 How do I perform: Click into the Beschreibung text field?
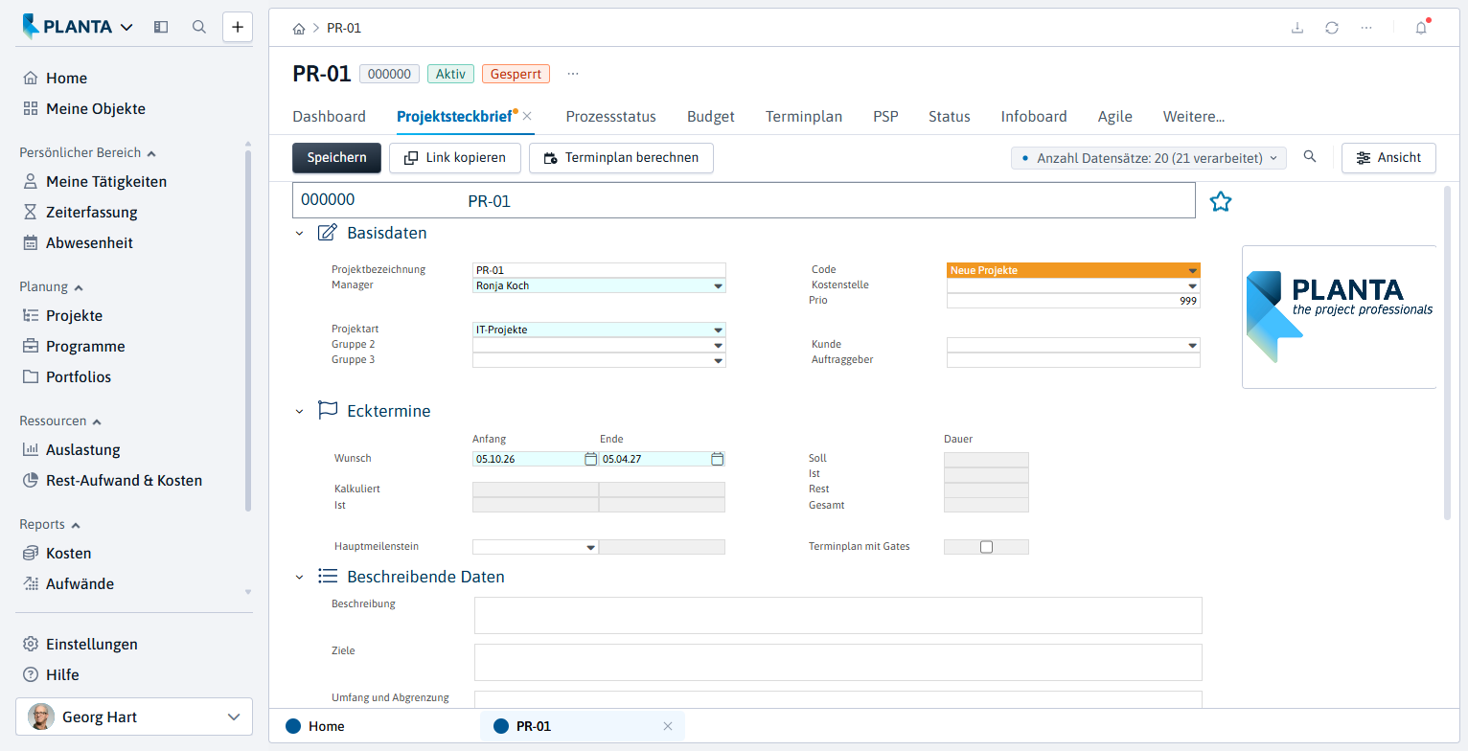[837, 616]
